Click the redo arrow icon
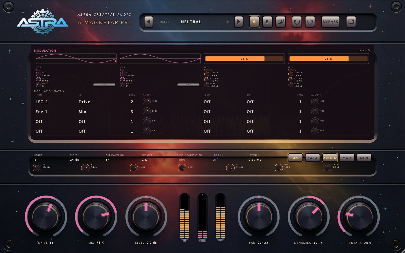This screenshot has width=405, height=253. tap(310, 22)
